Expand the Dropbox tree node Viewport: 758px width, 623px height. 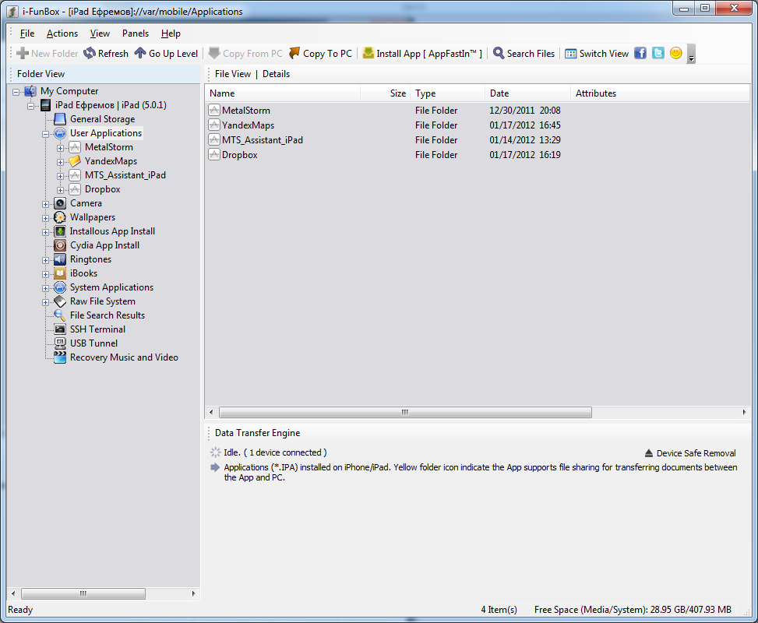(61, 190)
